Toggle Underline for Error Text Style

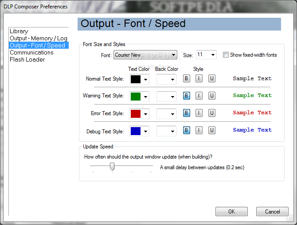212,113
